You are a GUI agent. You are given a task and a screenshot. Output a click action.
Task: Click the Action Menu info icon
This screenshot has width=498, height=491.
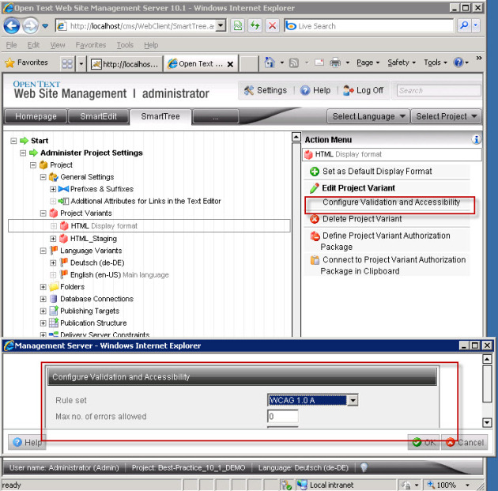(476, 139)
